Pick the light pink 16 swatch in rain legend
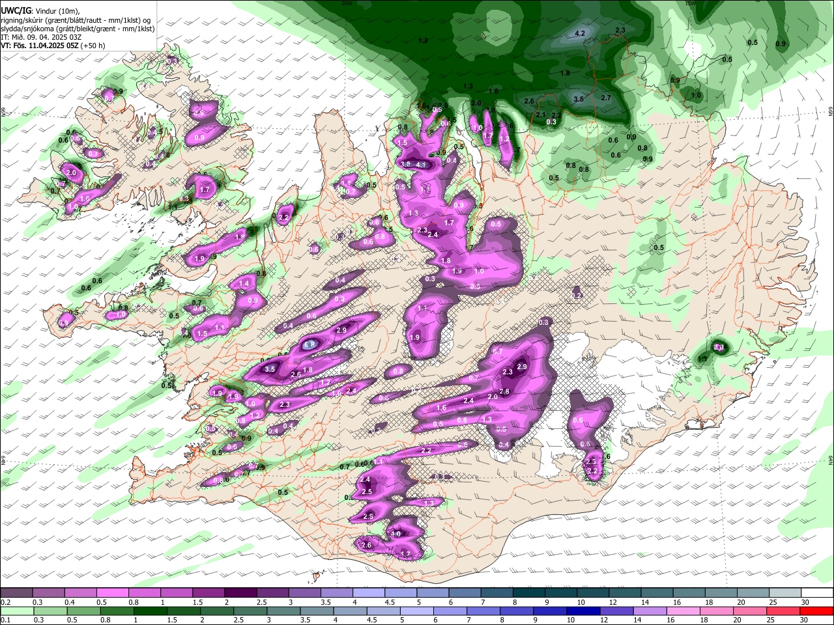Image resolution: width=834 pixels, height=625 pixels. pos(683,611)
